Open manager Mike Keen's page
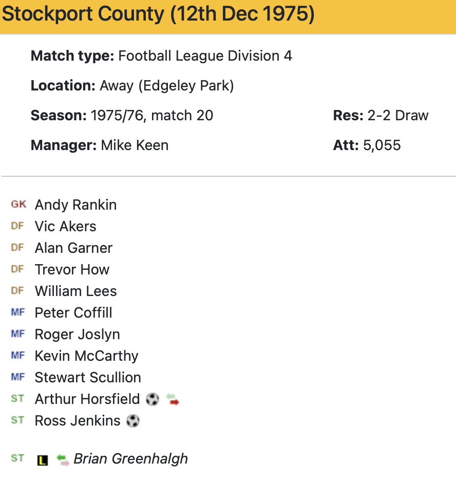The image size is (456, 480). 135,145
